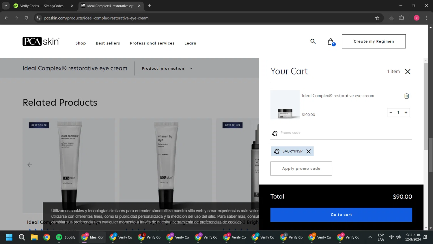The width and height of the screenshot is (433, 244).
Task: Open Best sellers menu
Action: (108, 43)
